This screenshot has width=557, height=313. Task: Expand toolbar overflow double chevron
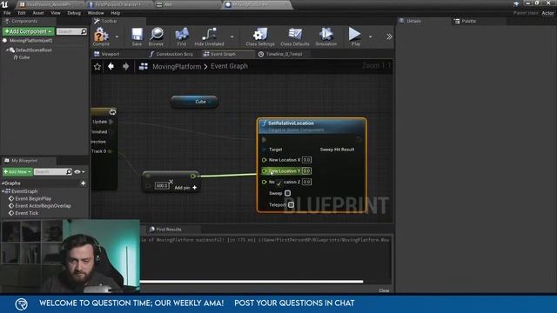389,37
